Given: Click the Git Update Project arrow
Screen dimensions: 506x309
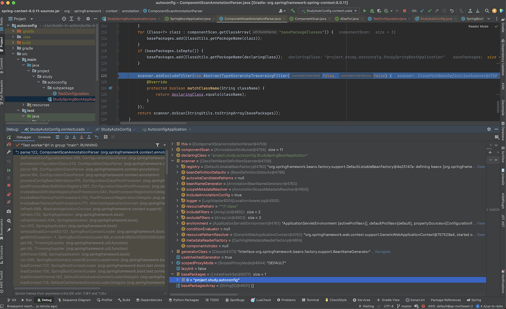Looking at the screenshot, I should click(422, 11).
